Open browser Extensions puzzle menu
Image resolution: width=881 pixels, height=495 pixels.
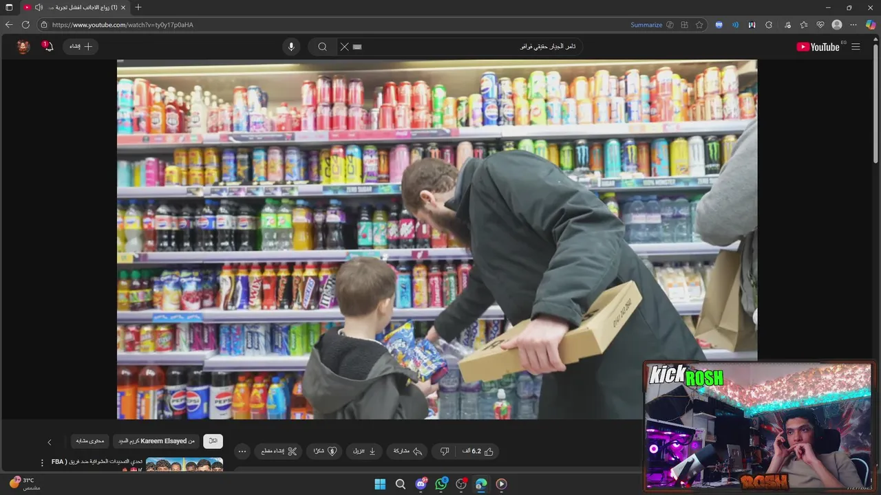pyautogui.click(x=769, y=25)
